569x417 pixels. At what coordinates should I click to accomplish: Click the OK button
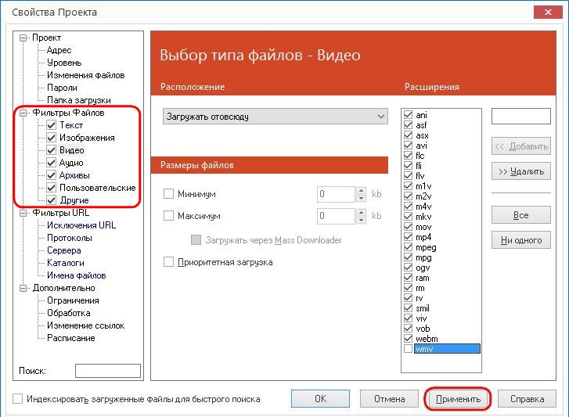coord(320,399)
